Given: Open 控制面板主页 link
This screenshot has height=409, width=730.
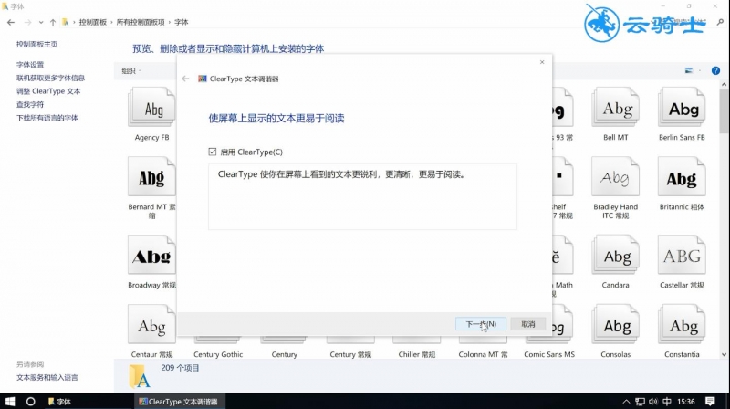Looking at the screenshot, I should coord(36,44).
